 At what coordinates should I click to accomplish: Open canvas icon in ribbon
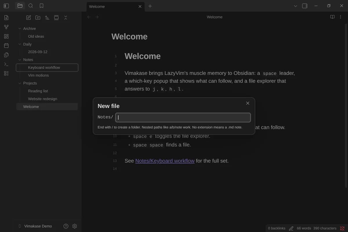6,36
